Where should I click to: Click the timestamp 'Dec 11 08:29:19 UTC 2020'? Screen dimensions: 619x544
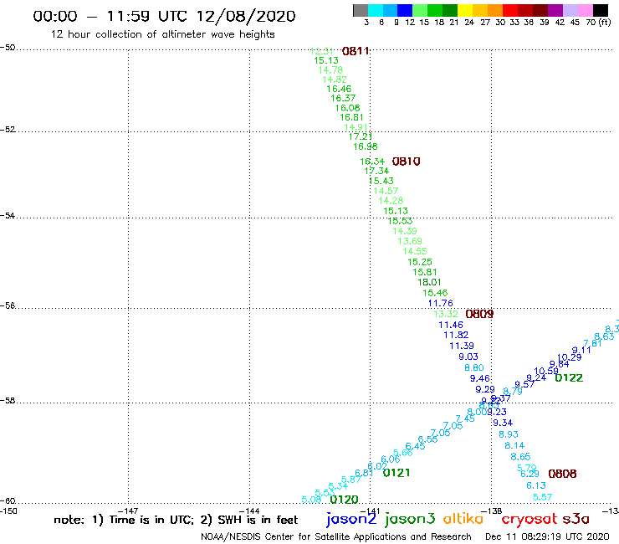point(547,536)
